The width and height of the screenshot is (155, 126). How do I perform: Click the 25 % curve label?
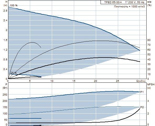(13, 73)
